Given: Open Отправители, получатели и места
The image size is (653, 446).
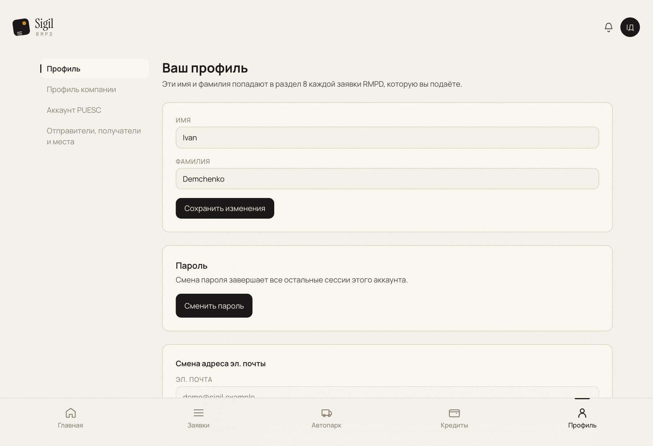Looking at the screenshot, I should point(94,136).
